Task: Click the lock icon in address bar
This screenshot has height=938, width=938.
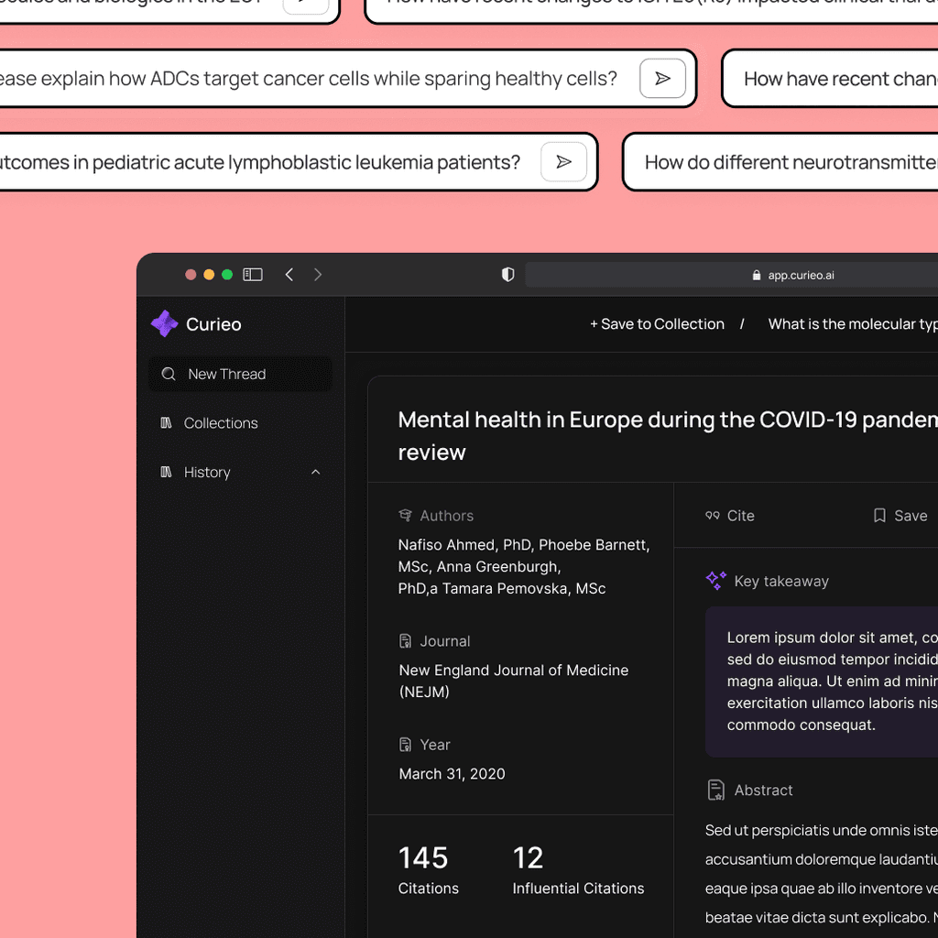Action: pos(756,275)
